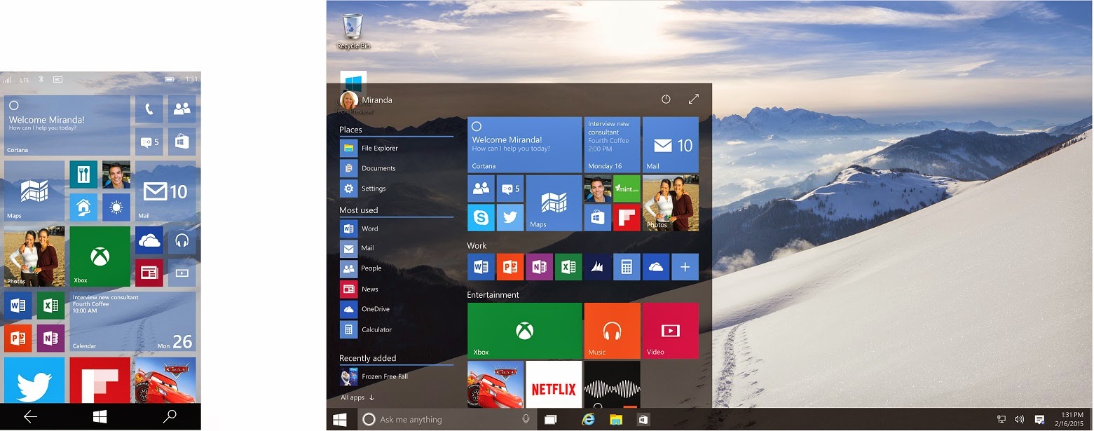Launch the Xbox tile under Entertainment
1094x431 pixels.
(524, 331)
